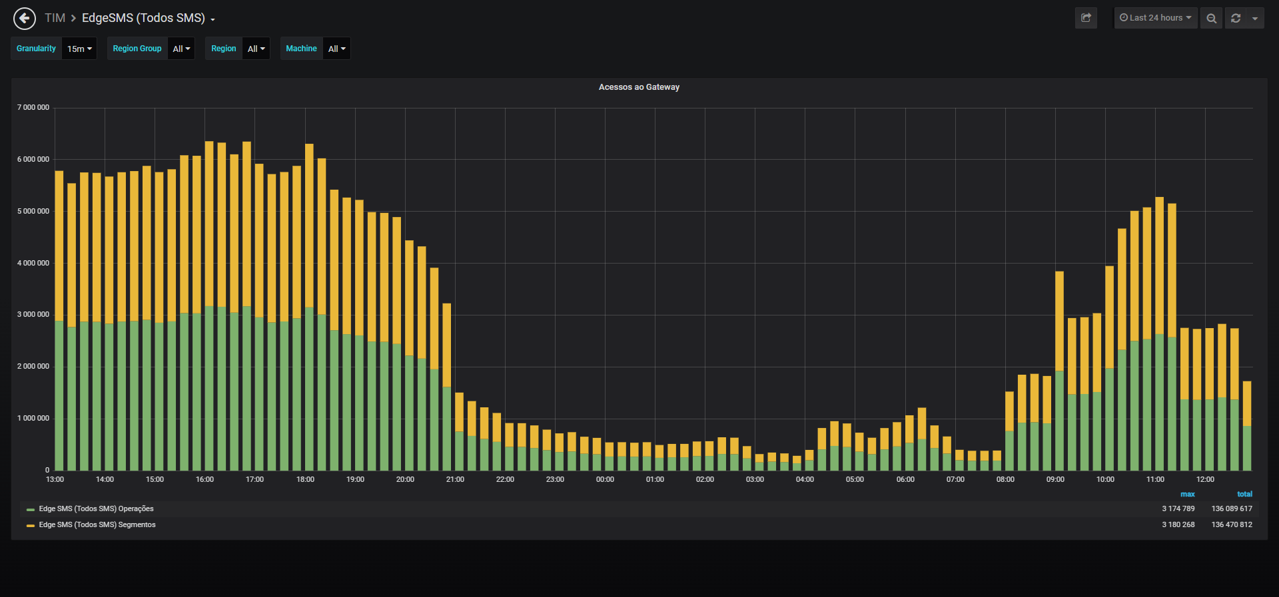
Task: Click the Operações total 136 089 617
Action: 1232,508
